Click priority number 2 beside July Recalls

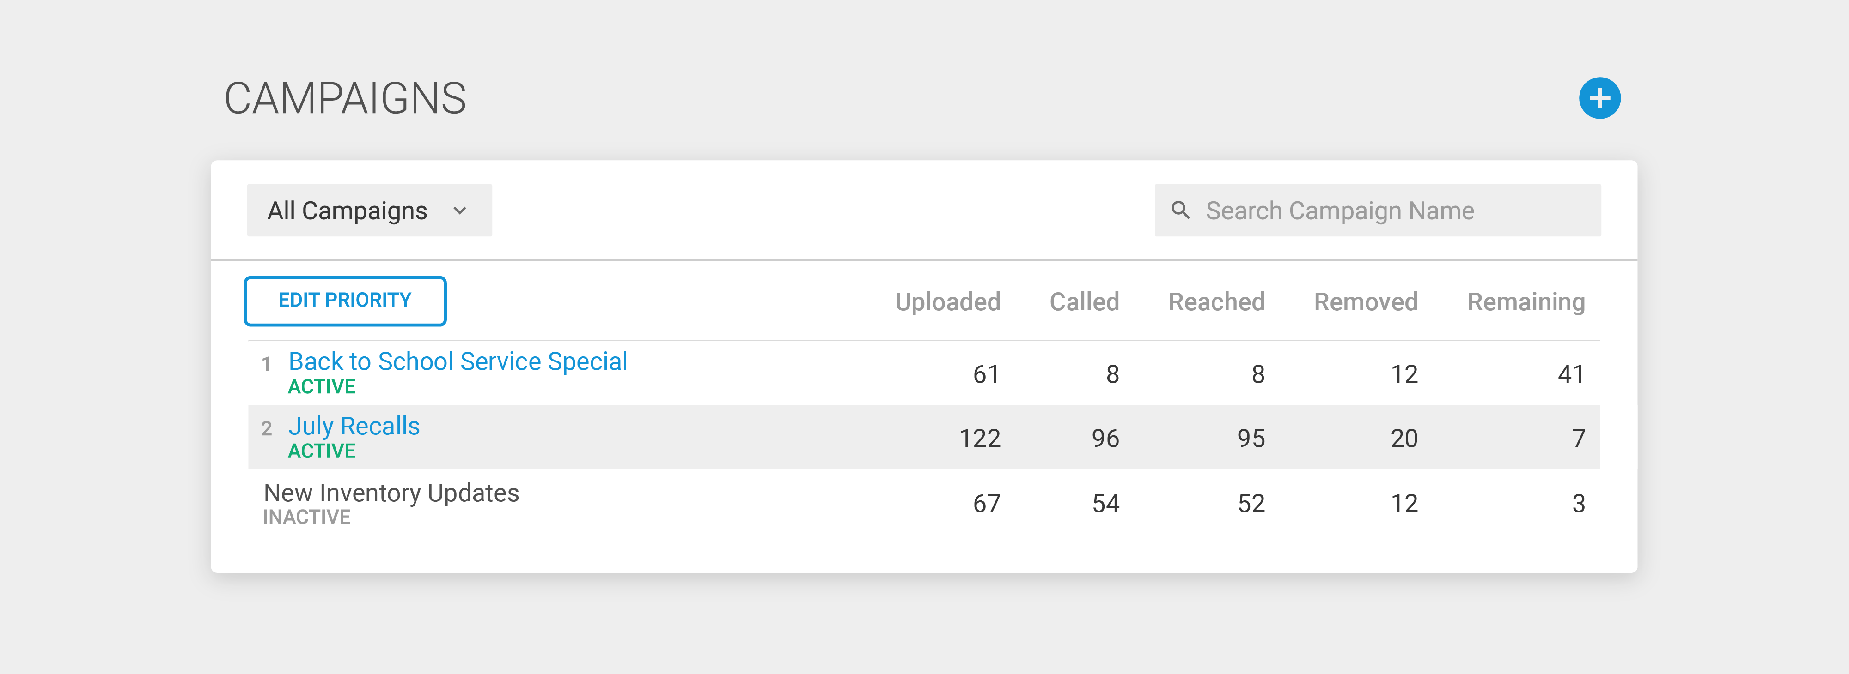(266, 429)
